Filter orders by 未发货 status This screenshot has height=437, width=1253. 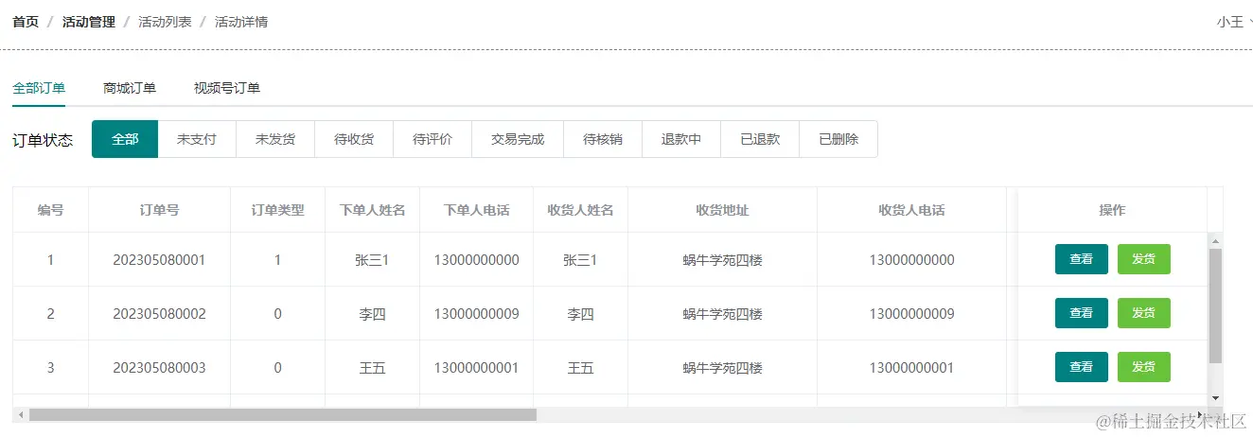(x=275, y=139)
